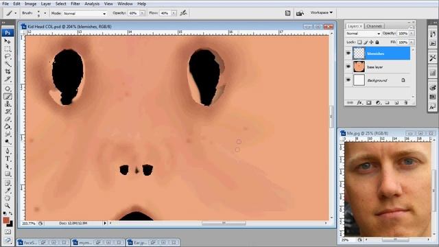Add a layer style with fx button
This screenshot has height=247, width=439.
pyautogui.click(x=359, y=103)
